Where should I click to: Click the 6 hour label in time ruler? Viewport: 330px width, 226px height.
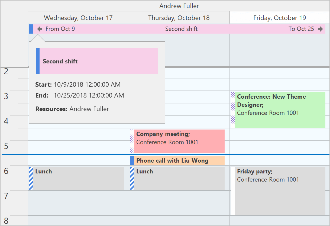point(6,171)
